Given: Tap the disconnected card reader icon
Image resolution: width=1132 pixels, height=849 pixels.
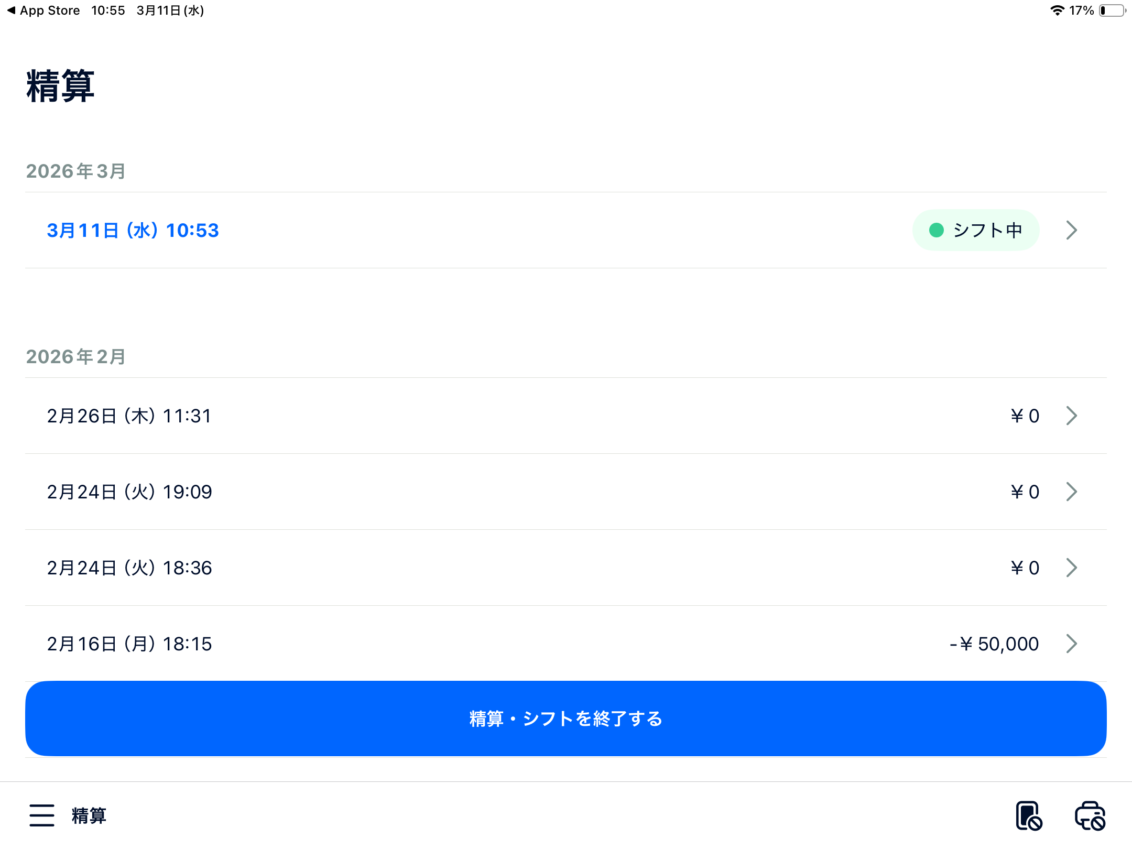Looking at the screenshot, I should [x=1028, y=816].
